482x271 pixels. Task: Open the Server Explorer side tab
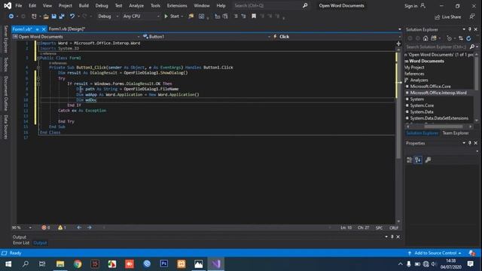pos(5,39)
